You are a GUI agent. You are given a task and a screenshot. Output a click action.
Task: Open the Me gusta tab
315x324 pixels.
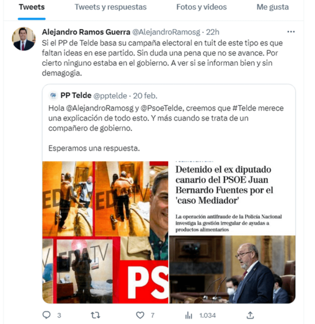tap(273, 7)
